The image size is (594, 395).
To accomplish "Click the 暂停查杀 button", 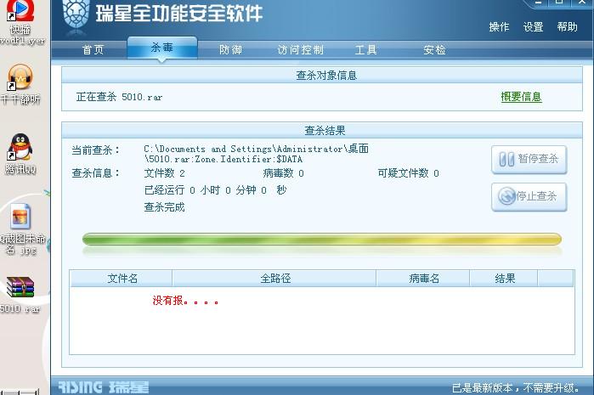I will coord(529,160).
